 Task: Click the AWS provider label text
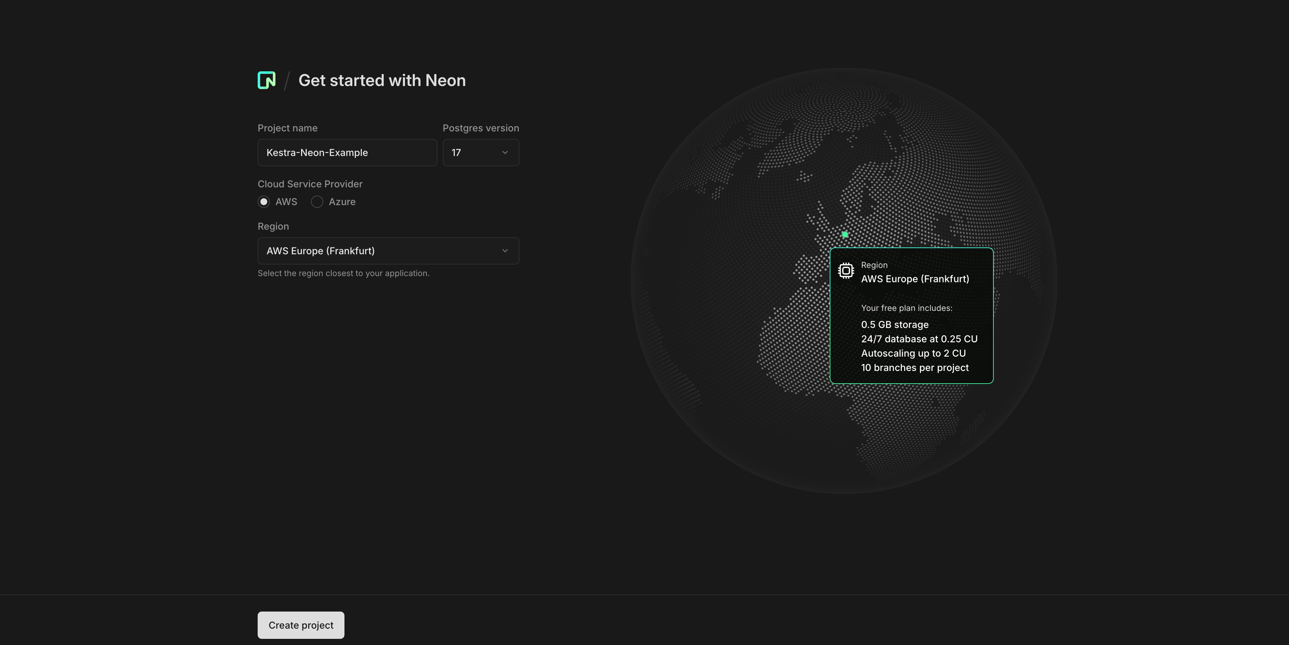click(286, 202)
